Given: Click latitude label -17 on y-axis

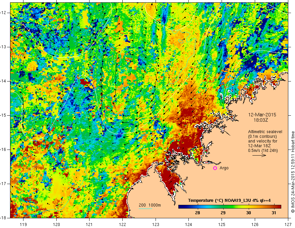Looking at the screenshot, I should (x=3, y=184).
